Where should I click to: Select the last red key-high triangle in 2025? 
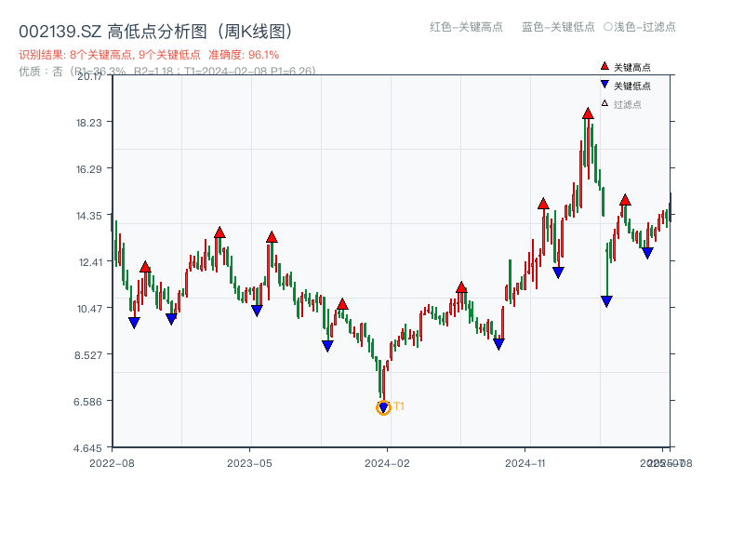pos(625,200)
